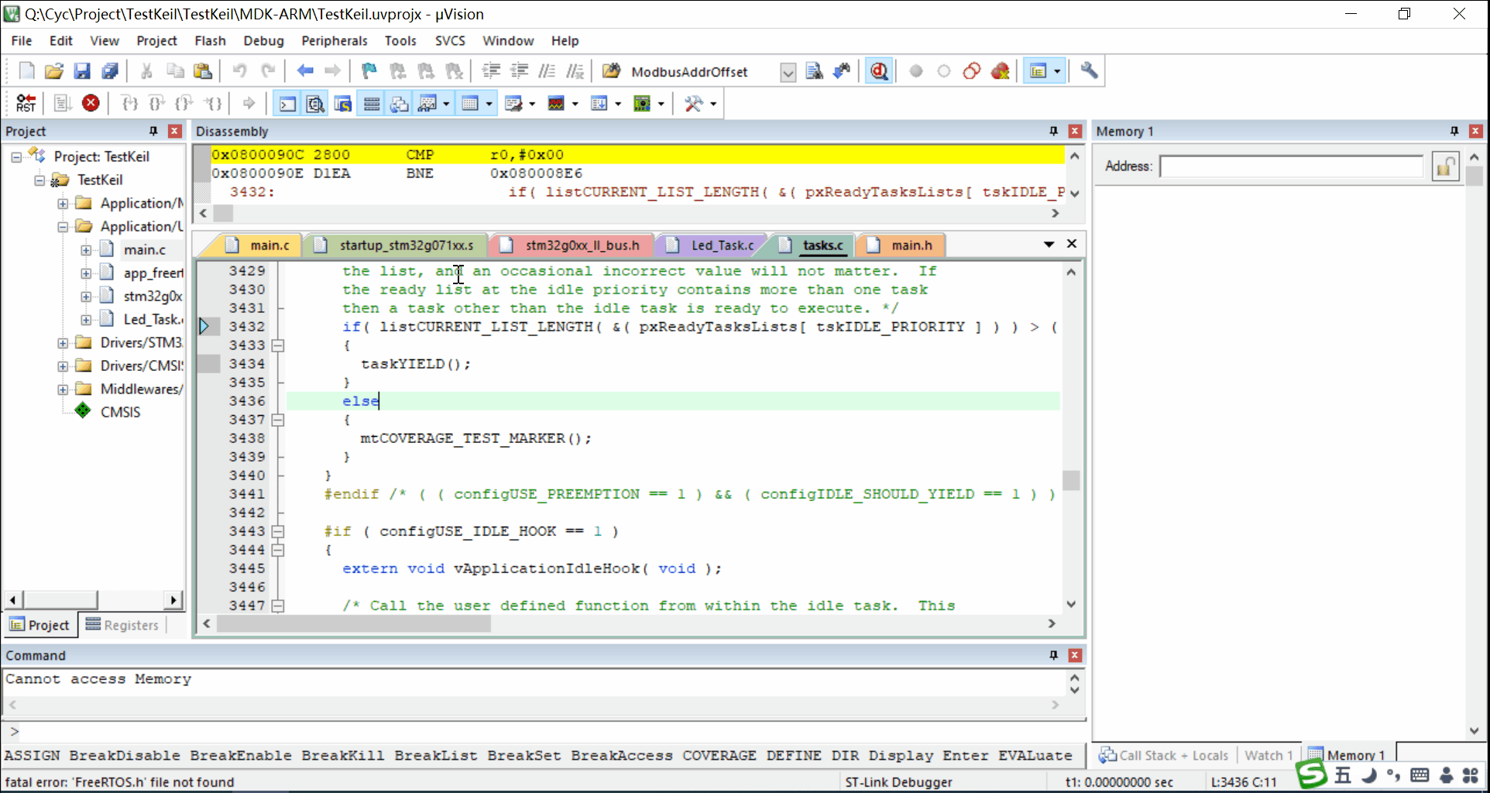Click the Configuration wrench icon

tap(1089, 71)
